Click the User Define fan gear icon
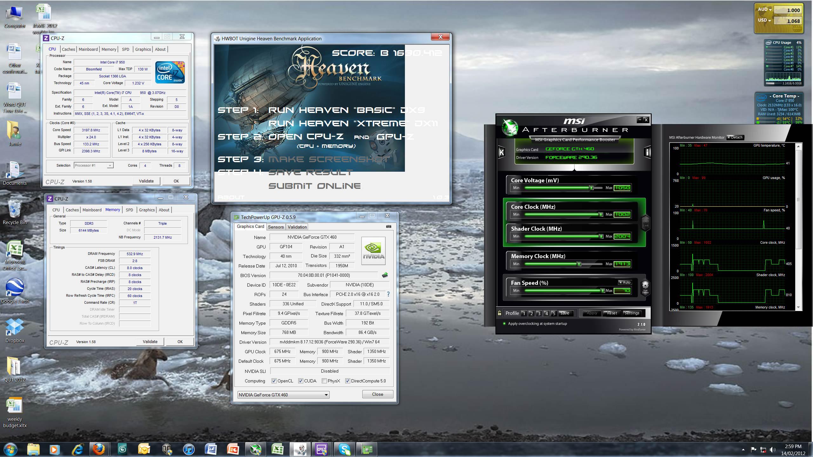 645,288
